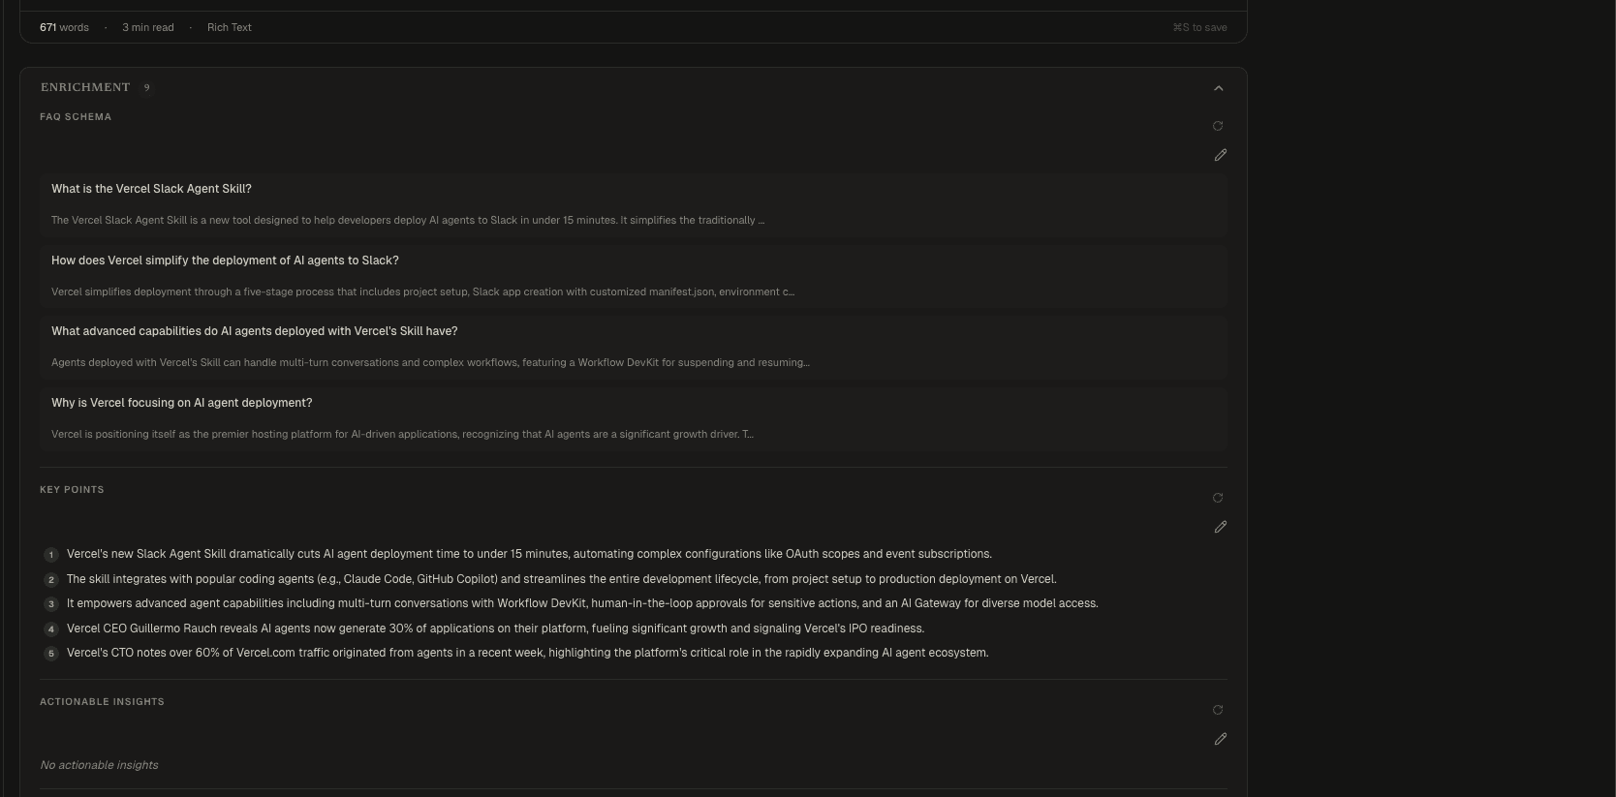
Task: Edit the Key Points section
Action: pyautogui.click(x=1220, y=527)
